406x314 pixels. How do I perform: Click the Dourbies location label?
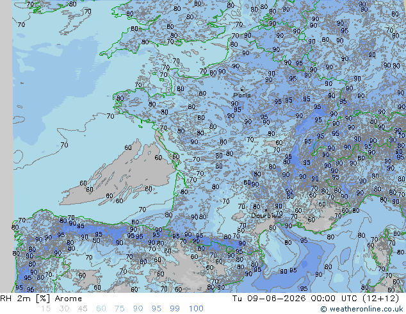(265, 215)
